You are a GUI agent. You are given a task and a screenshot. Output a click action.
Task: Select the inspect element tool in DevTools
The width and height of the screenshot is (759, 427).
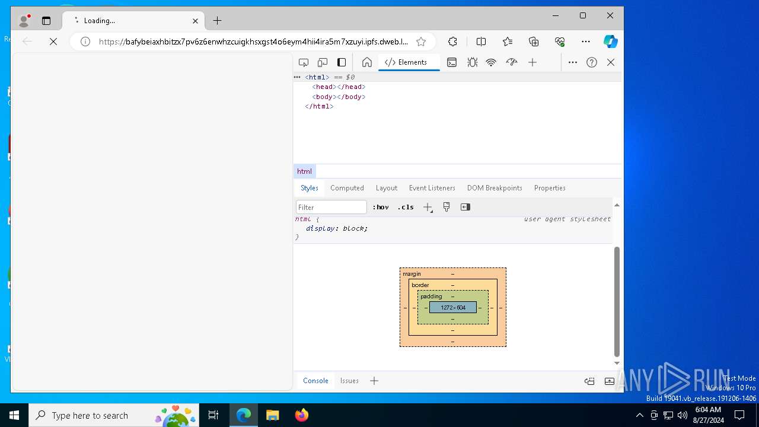[304, 62]
